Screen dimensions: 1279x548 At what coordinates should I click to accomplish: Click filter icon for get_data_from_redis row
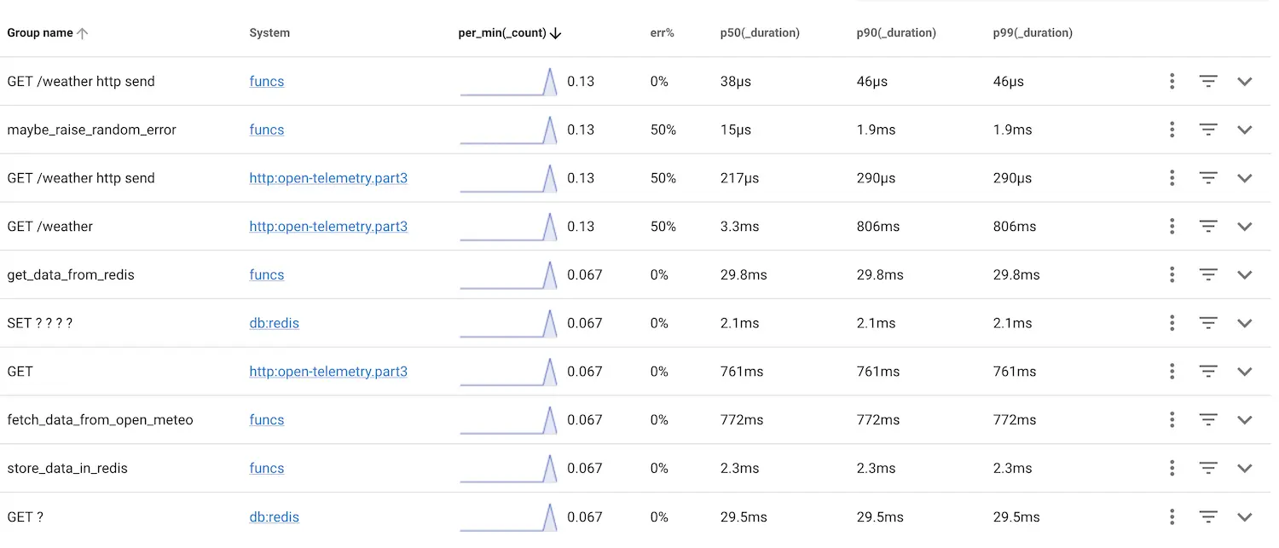[1207, 274]
